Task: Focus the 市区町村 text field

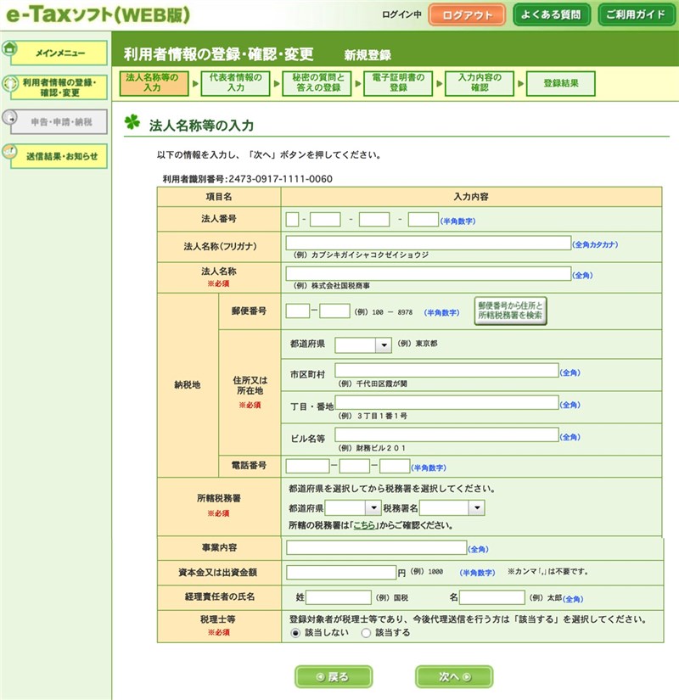Action: click(446, 370)
